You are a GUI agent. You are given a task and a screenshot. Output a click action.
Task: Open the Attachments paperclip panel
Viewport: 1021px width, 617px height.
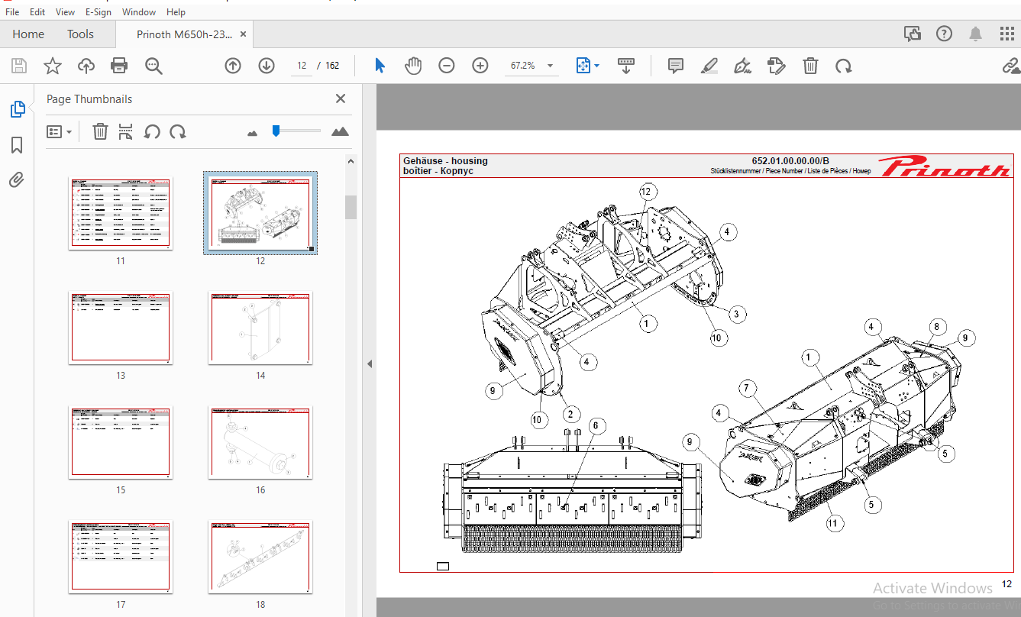point(17,180)
